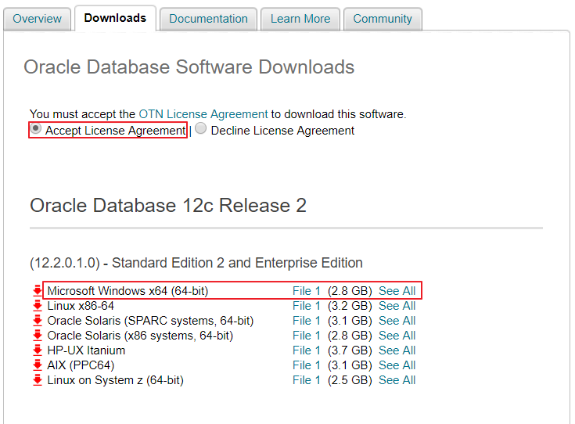Download File 1 for Linux x86-64
This screenshot has height=424, width=575.
[x=306, y=306]
